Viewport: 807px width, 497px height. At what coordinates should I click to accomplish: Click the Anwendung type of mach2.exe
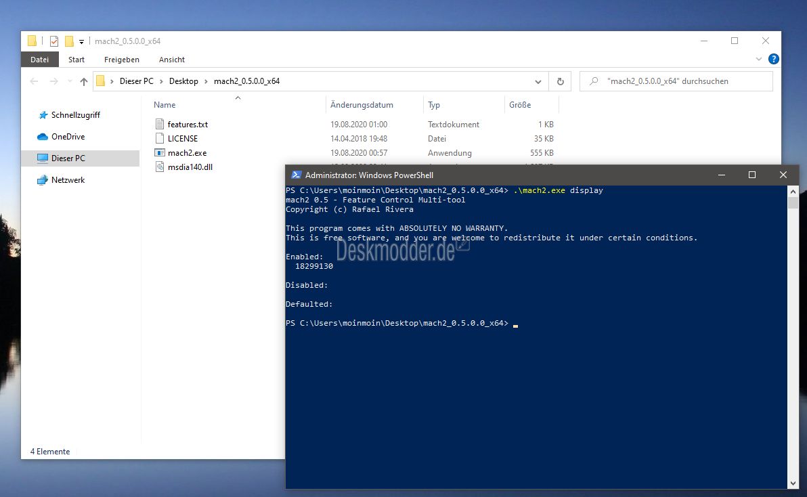(x=450, y=153)
